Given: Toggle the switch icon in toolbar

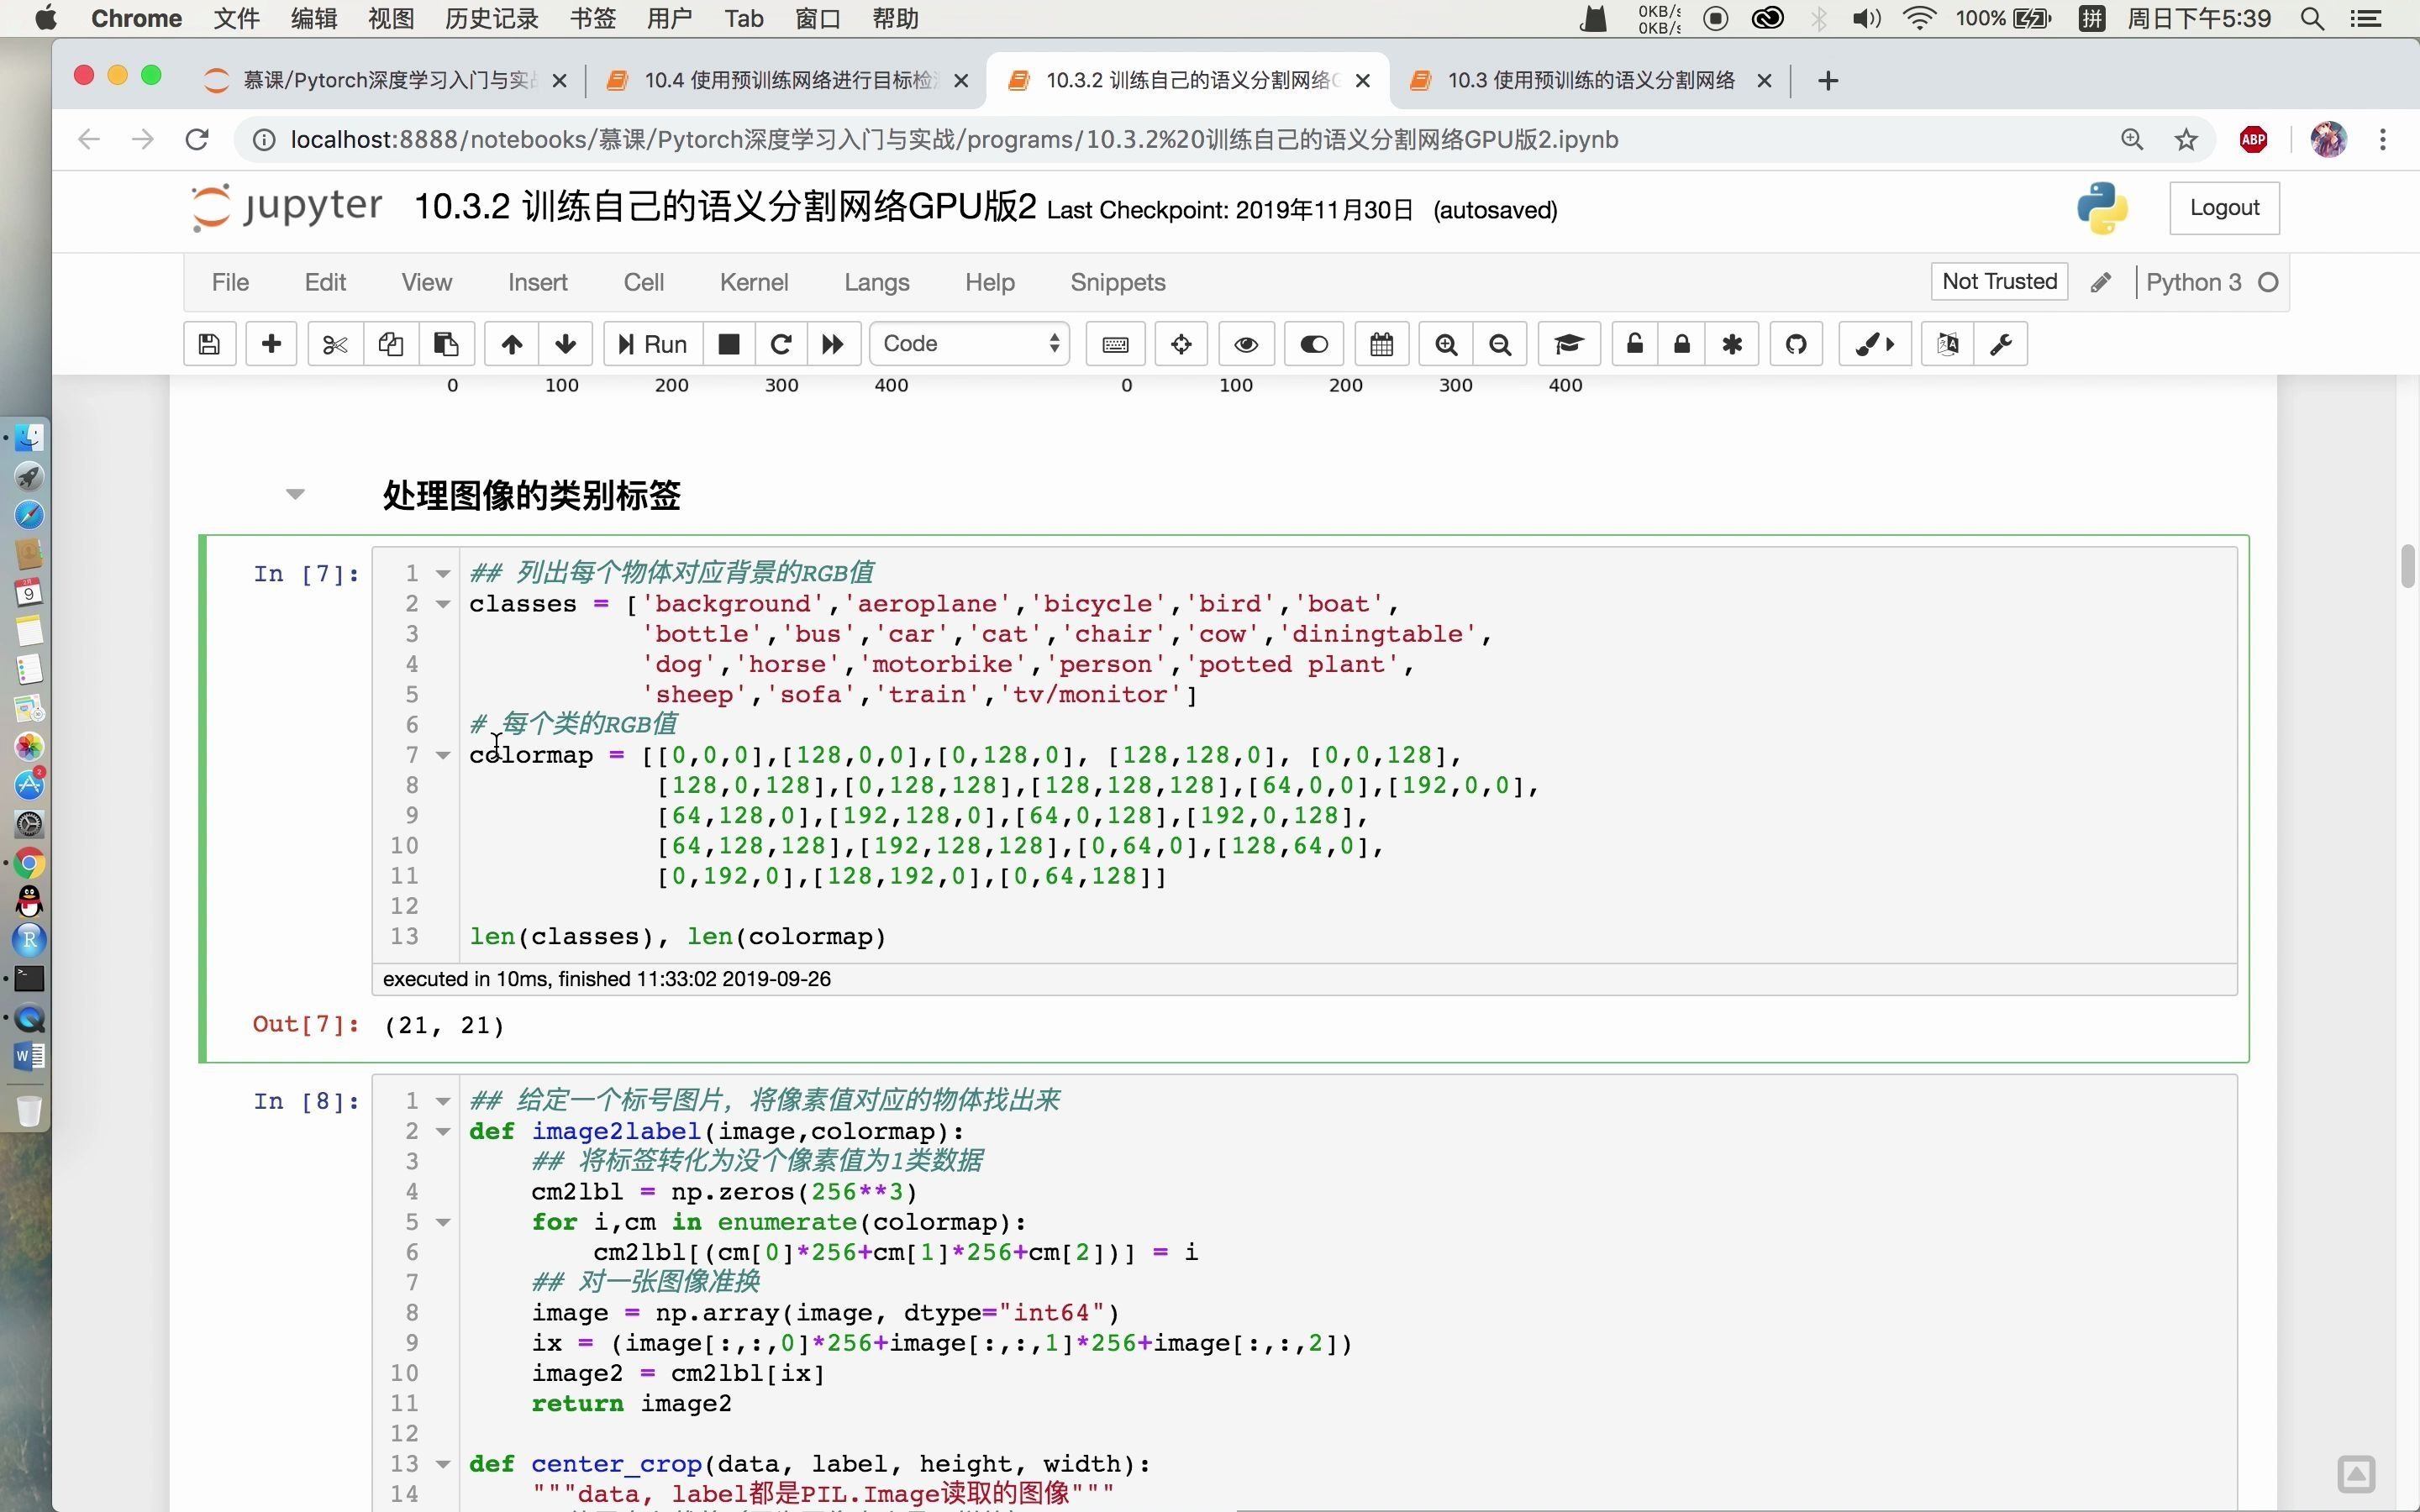Looking at the screenshot, I should pos(1314,344).
